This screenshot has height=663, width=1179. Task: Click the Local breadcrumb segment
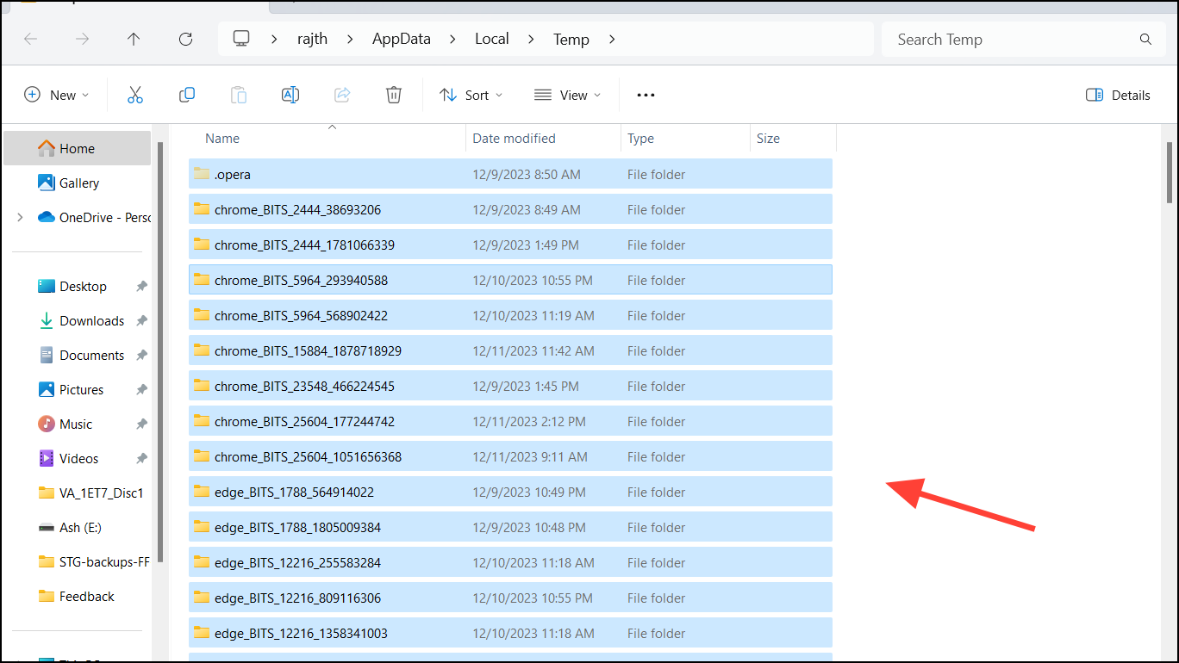click(x=492, y=39)
